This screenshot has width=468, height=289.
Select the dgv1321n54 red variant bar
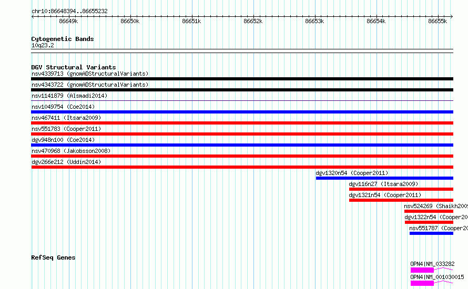(x=401, y=200)
